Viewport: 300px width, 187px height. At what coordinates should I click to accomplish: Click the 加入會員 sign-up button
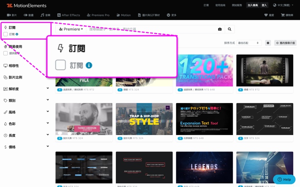click(253, 5)
